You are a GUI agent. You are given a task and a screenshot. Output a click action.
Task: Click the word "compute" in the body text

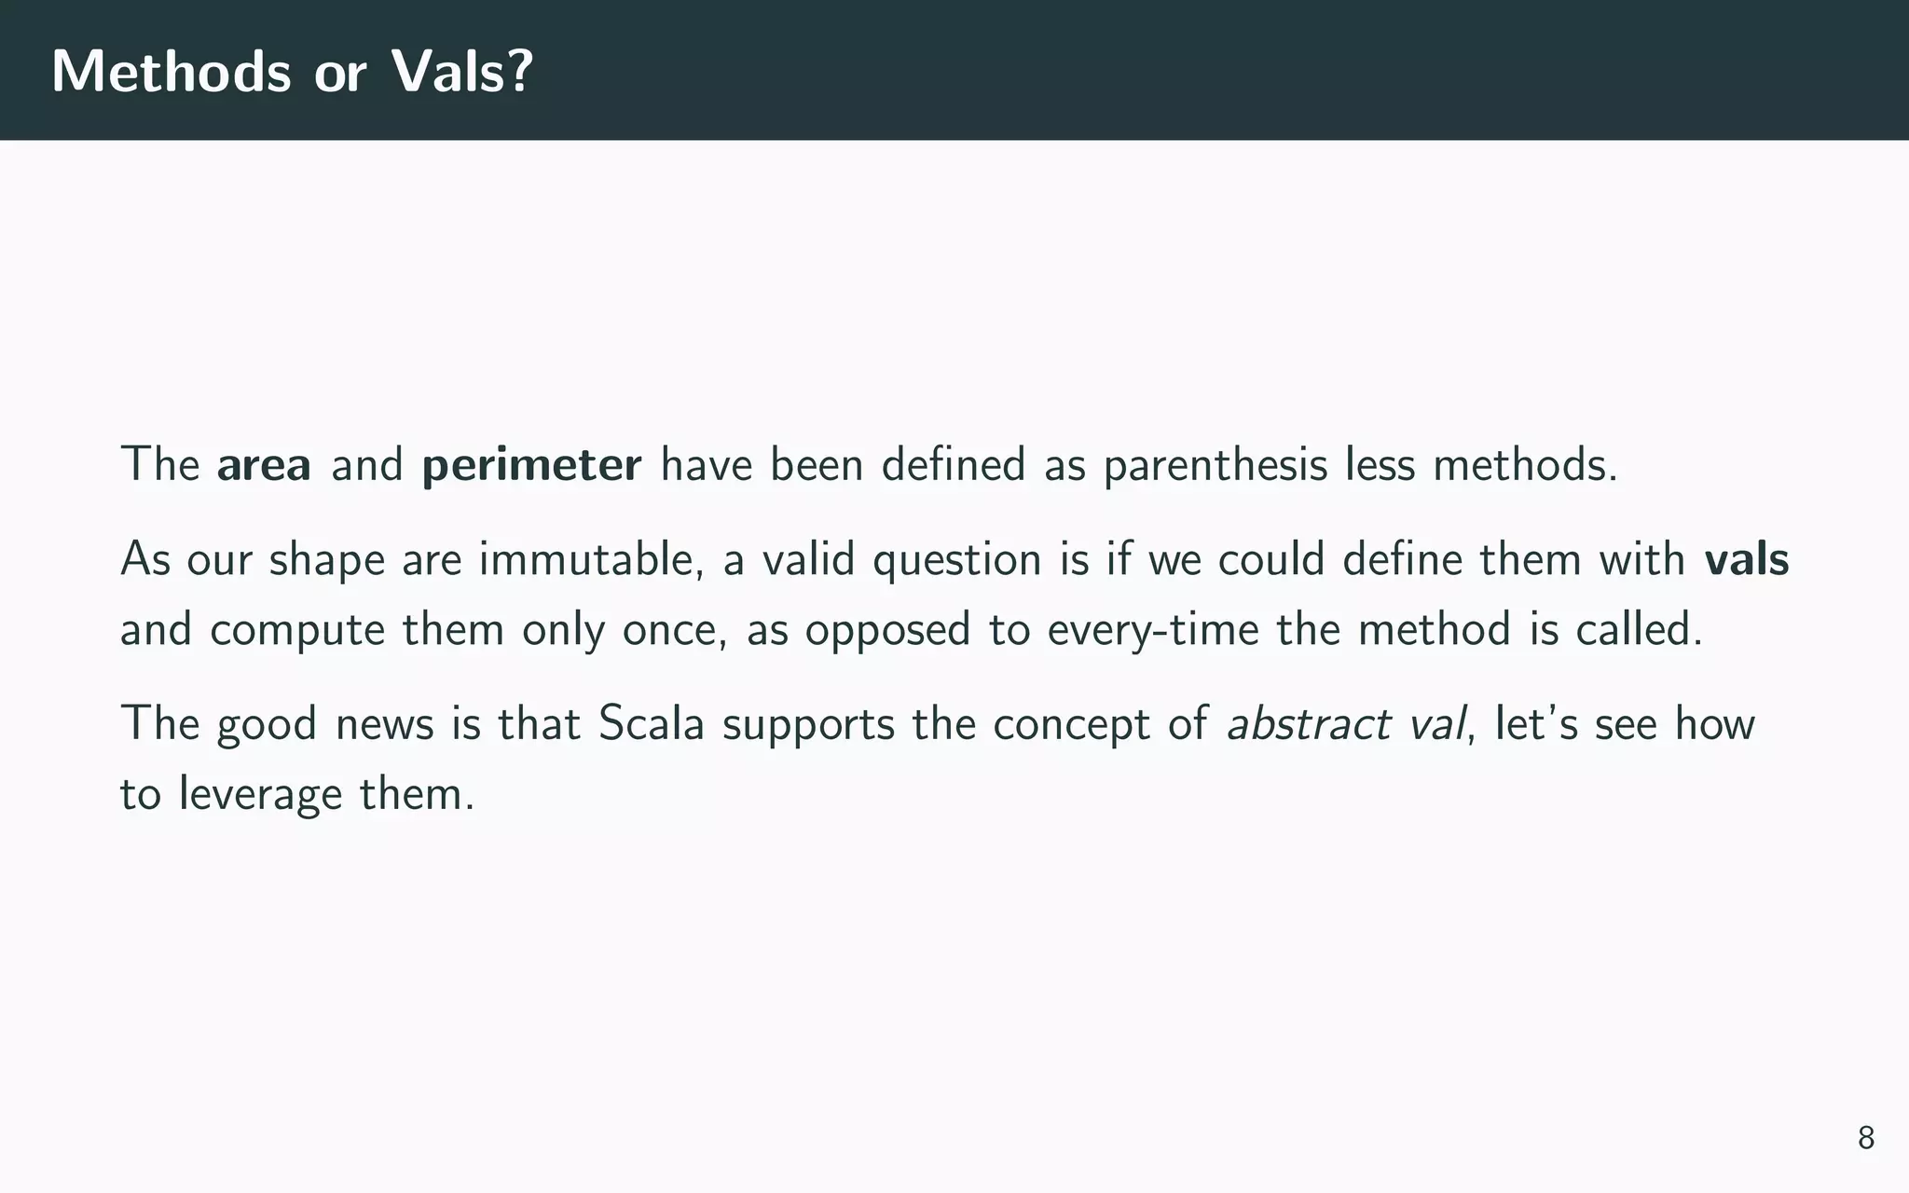pyautogui.click(x=297, y=632)
